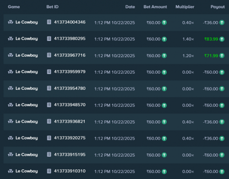Select date cell in row 413733954780

(114, 89)
